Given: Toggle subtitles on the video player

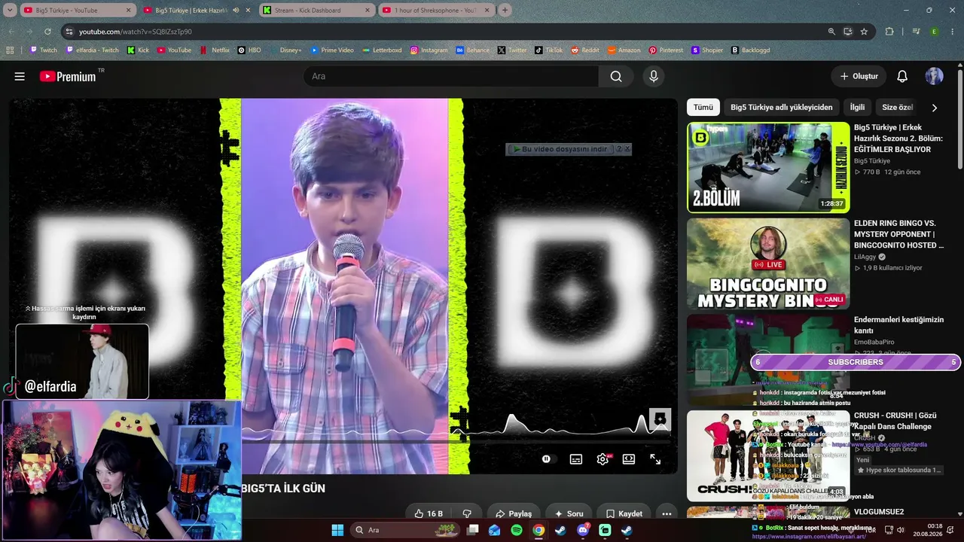Looking at the screenshot, I should [576, 459].
